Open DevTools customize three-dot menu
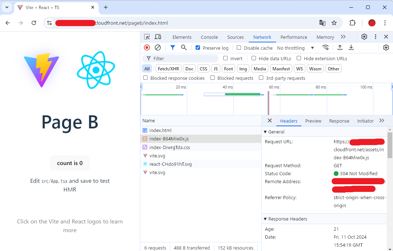 coord(376,37)
